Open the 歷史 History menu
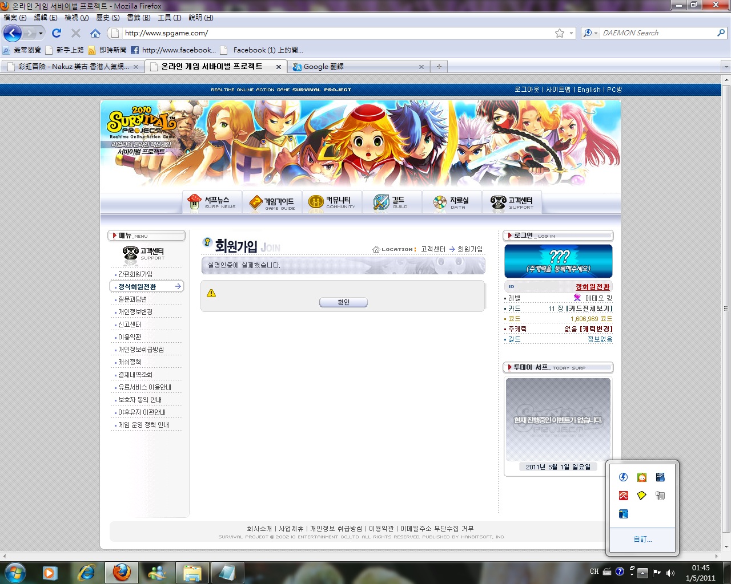 point(107,18)
